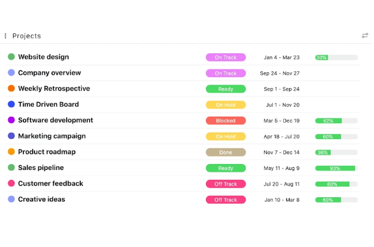The image size is (374, 247).
Task: Open the Projects panel three-dot menu
Action: coord(6,36)
